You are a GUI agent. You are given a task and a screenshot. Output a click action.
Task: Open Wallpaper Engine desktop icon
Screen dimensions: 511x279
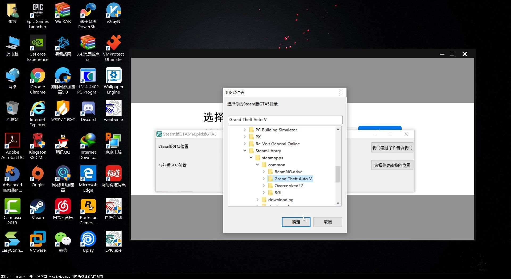(113, 81)
